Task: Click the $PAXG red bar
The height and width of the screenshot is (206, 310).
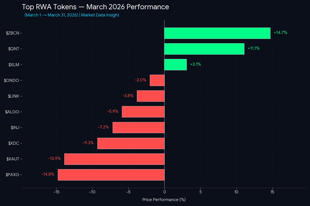Action: tap(111, 175)
